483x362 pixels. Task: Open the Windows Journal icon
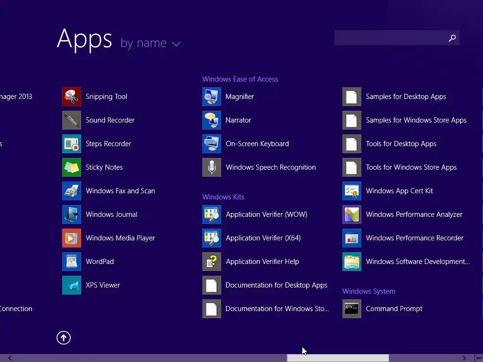(x=72, y=214)
